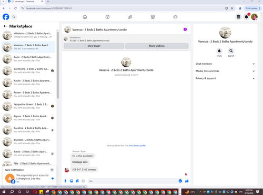This screenshot has height=195, width=263.
Task: Open the notifications bell icon
Action: [x=246, y=17]
